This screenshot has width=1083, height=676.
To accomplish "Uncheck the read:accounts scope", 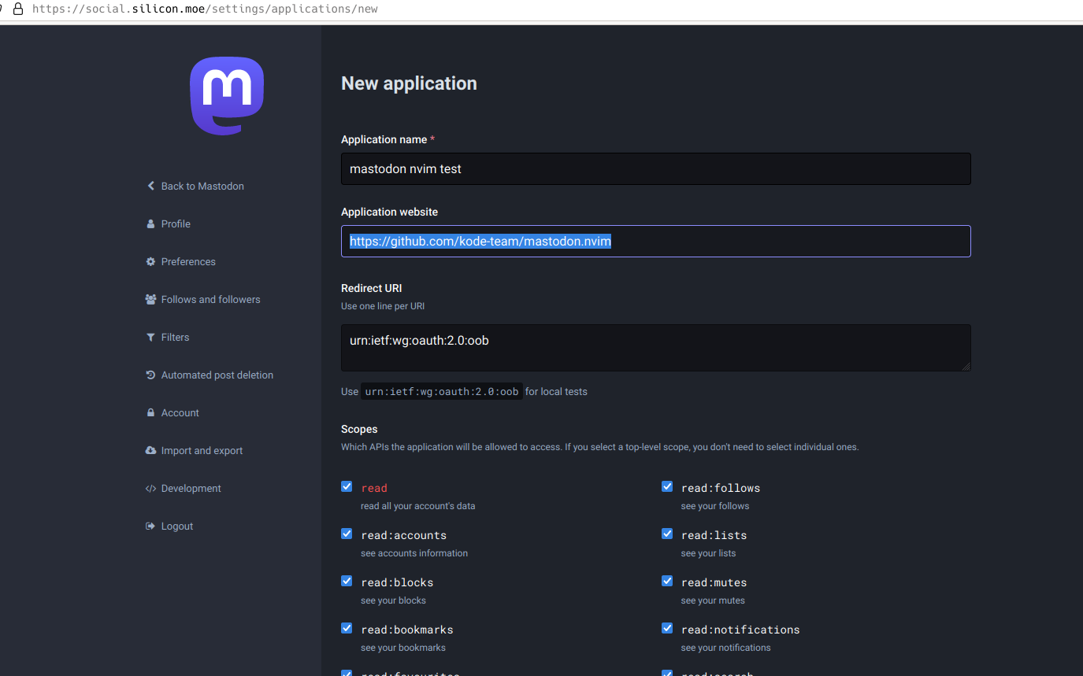I will pos(347,534).
